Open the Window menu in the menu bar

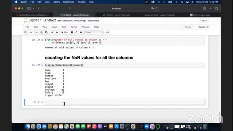point(82,2)
